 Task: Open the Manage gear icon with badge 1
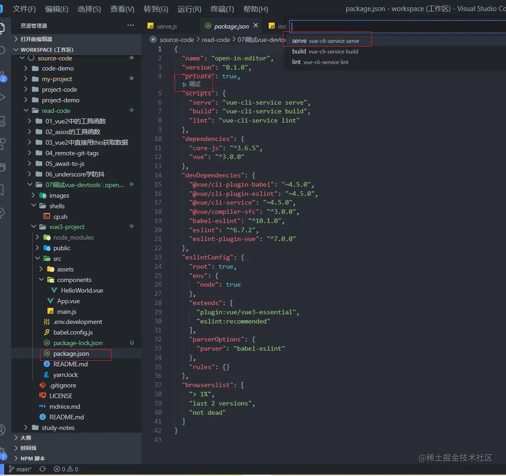3,453
